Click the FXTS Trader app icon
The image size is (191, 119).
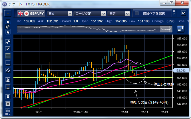tap(5, 4)
